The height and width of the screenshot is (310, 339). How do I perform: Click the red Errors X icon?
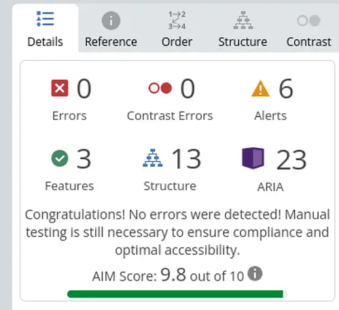click(60, 88)
